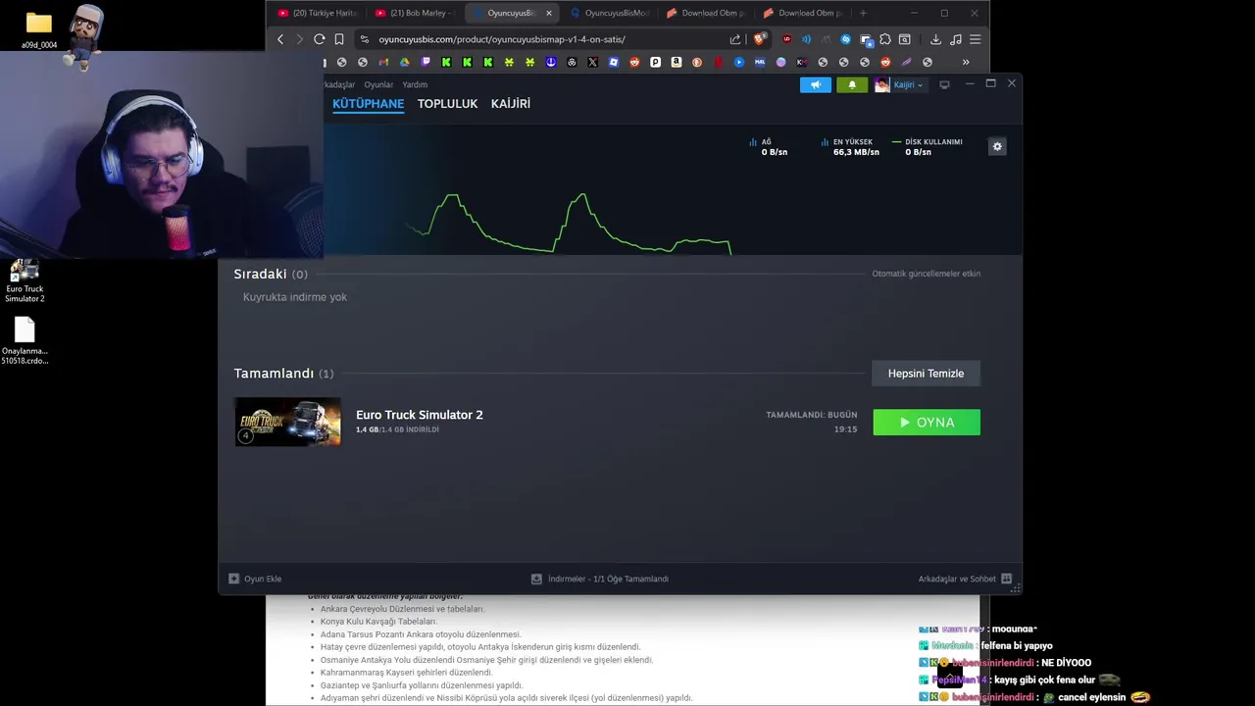This screenshot has width=1255, height=706.
Task: Switch to Bob Marley YouTube tab
Action: point(414,13)
